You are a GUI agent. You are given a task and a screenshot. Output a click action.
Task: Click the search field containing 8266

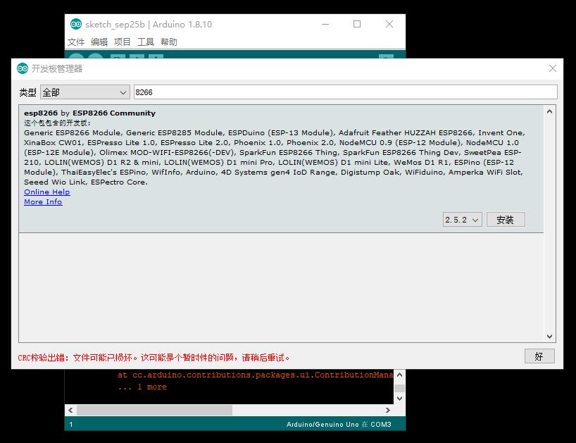click(345, 92)
